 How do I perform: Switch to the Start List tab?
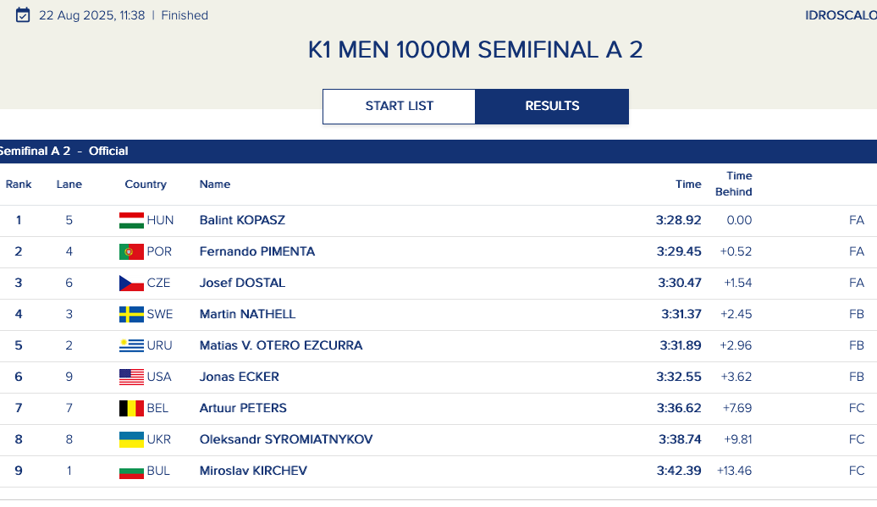pos(399,106)
